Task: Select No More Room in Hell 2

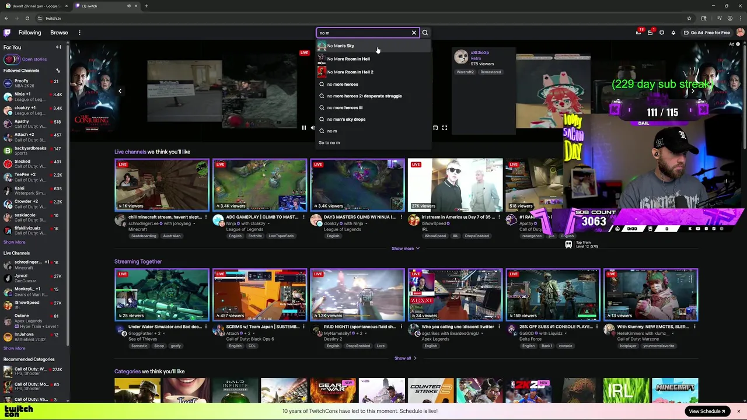Action: click(x=373, y=72)
